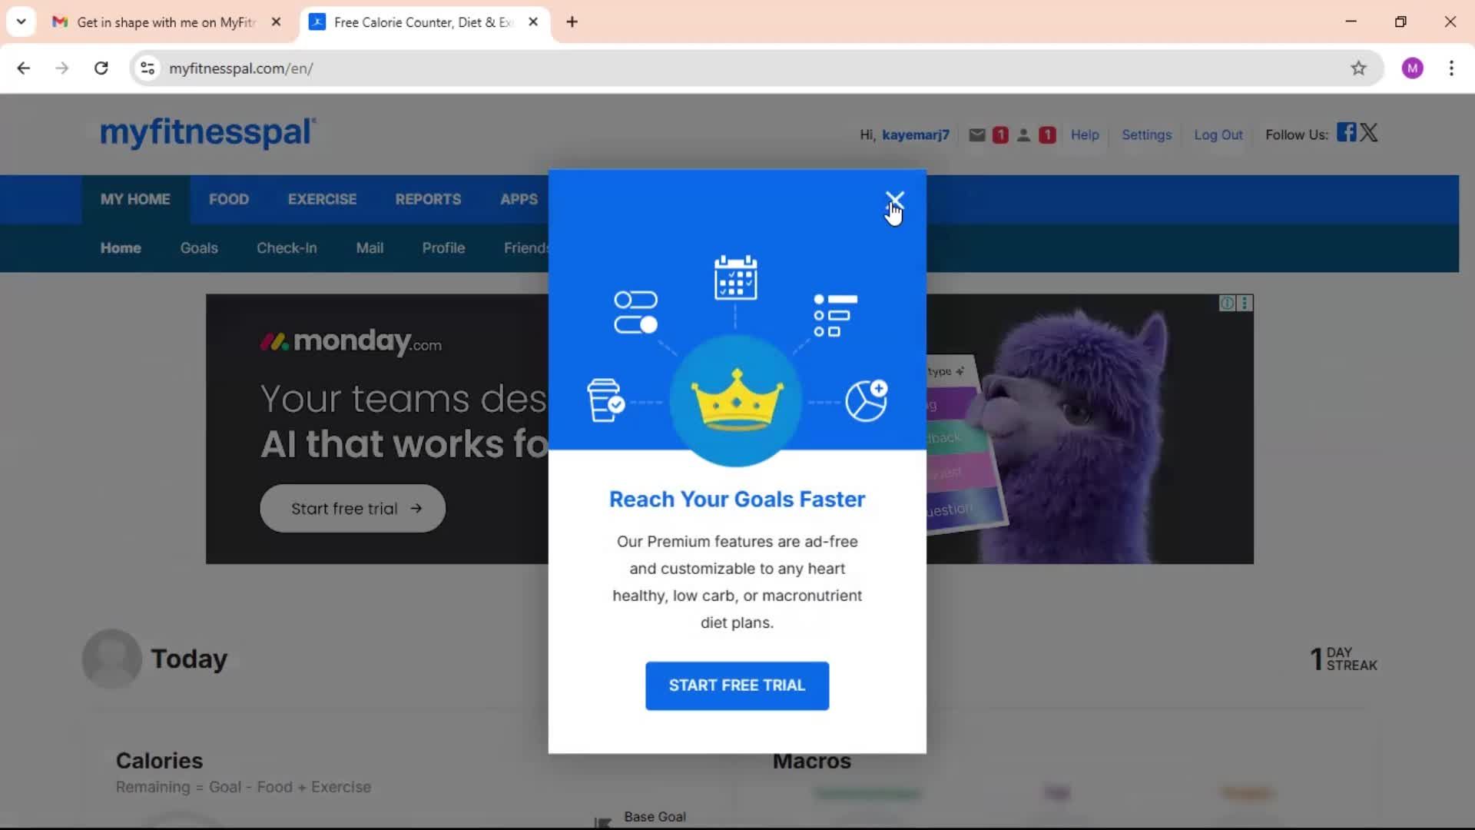Select the Home submenu item
This screenshot has width=1475, height=830.
(x=121, y=248)
